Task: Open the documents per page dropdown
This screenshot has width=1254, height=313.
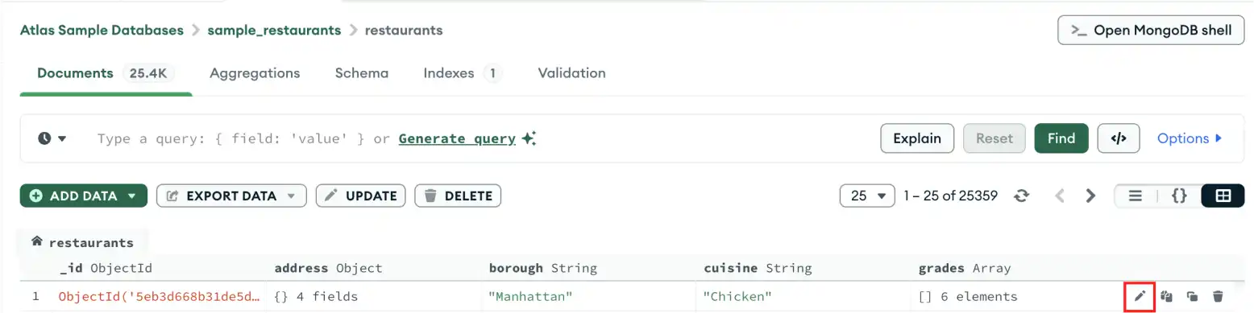Action: [867, 196]
